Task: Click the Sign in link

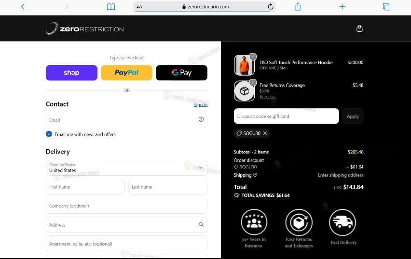Action: 201,104
